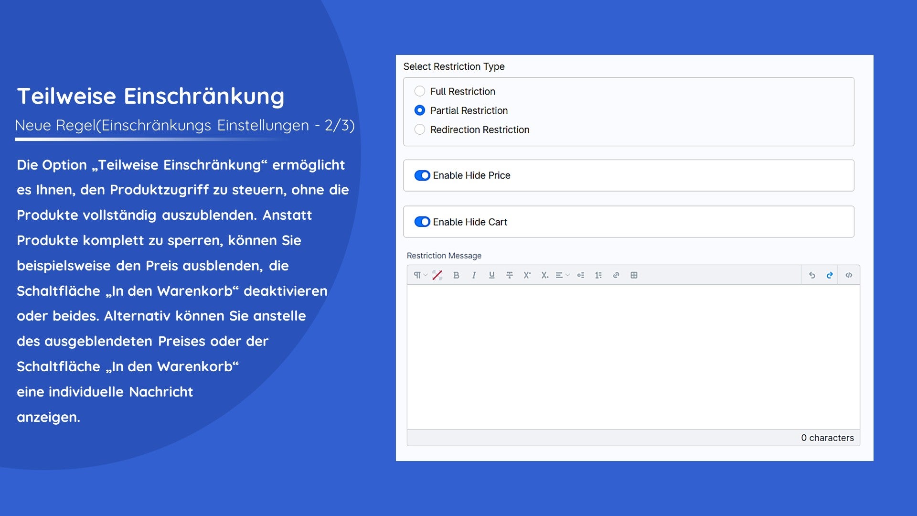
Task: Toggle bold formatting in editor toolbar
Action: pyautogui.click(x=456, y=275)
